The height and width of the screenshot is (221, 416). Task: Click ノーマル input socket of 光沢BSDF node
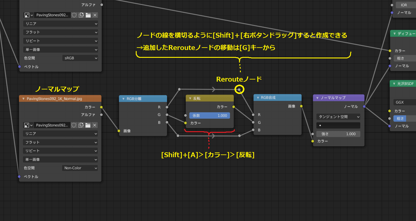coord(390,126)
